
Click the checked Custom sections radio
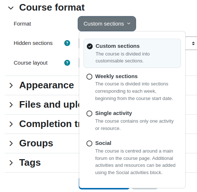click(90, 46)
